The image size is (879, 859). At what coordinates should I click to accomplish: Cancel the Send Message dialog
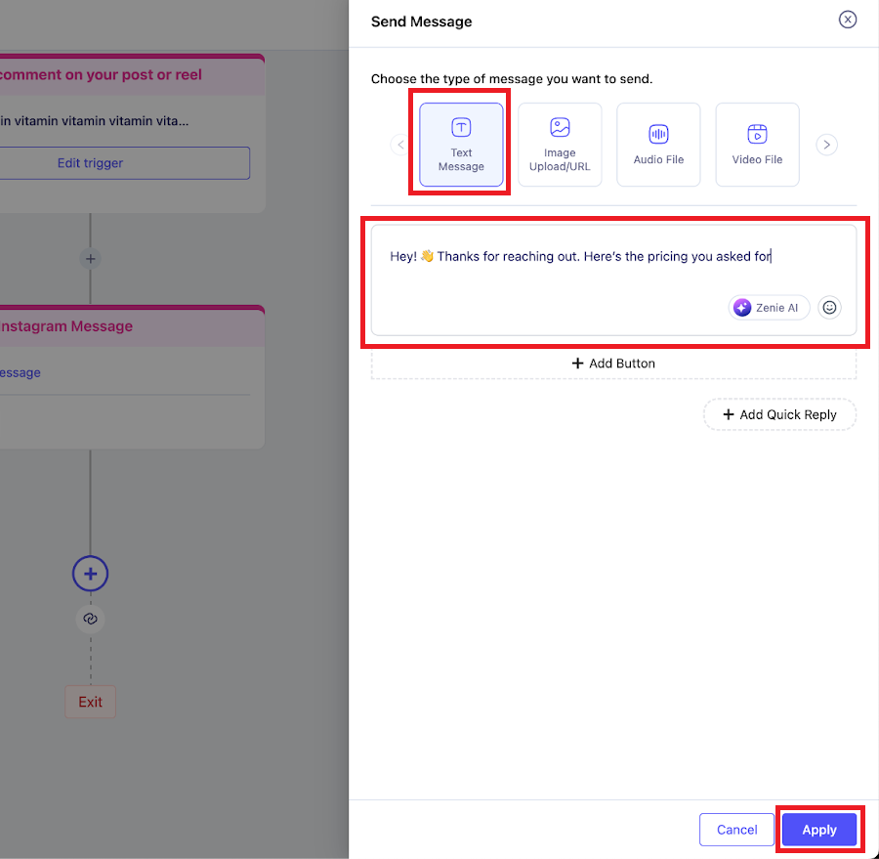[736, 830]
